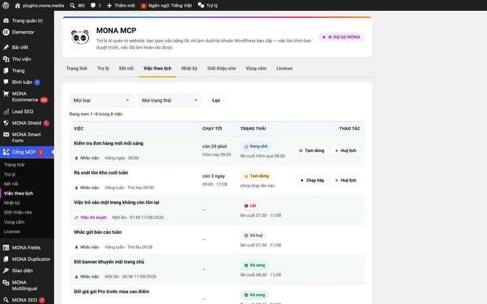Cancel the Kiểm tra đơn hàng schedule with Huỷ lịch
Viewport: 487px width, 304px height.
click(x=346, y=151)
